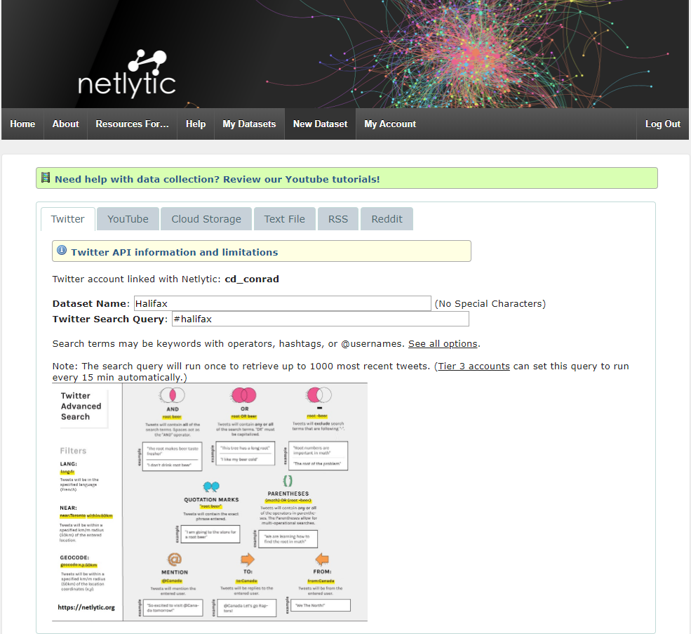Open the YouTube tutorials help link
Viewport: 691px width, 634px height.
(217, 179)
